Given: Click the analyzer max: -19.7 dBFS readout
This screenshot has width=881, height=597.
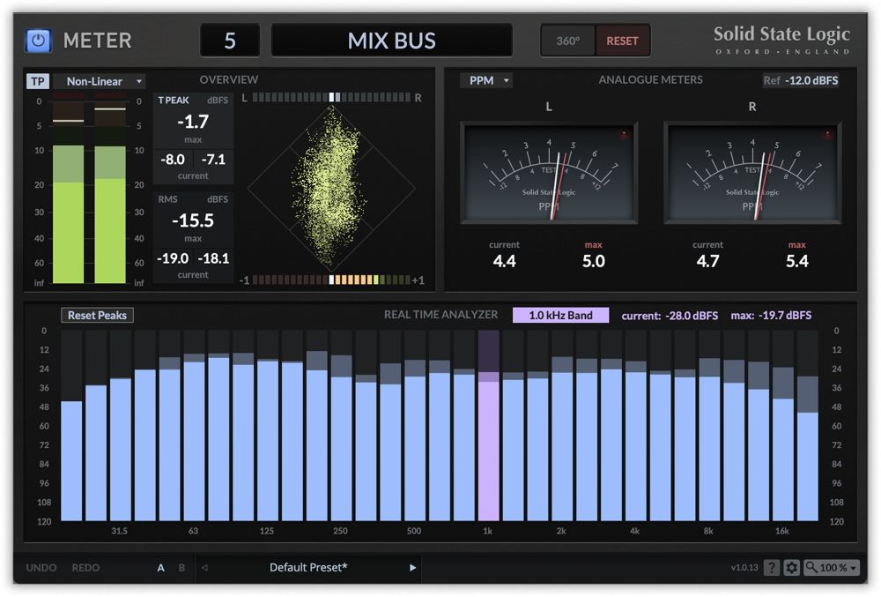Looking at the screenshot, I should [771, 316].
